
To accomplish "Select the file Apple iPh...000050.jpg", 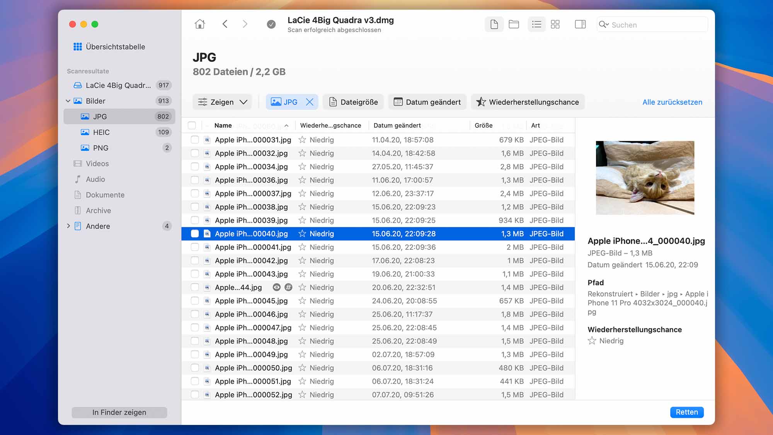I will click(378, 368).
